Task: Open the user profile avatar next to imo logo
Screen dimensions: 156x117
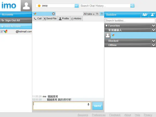Action: coord(26,6)
